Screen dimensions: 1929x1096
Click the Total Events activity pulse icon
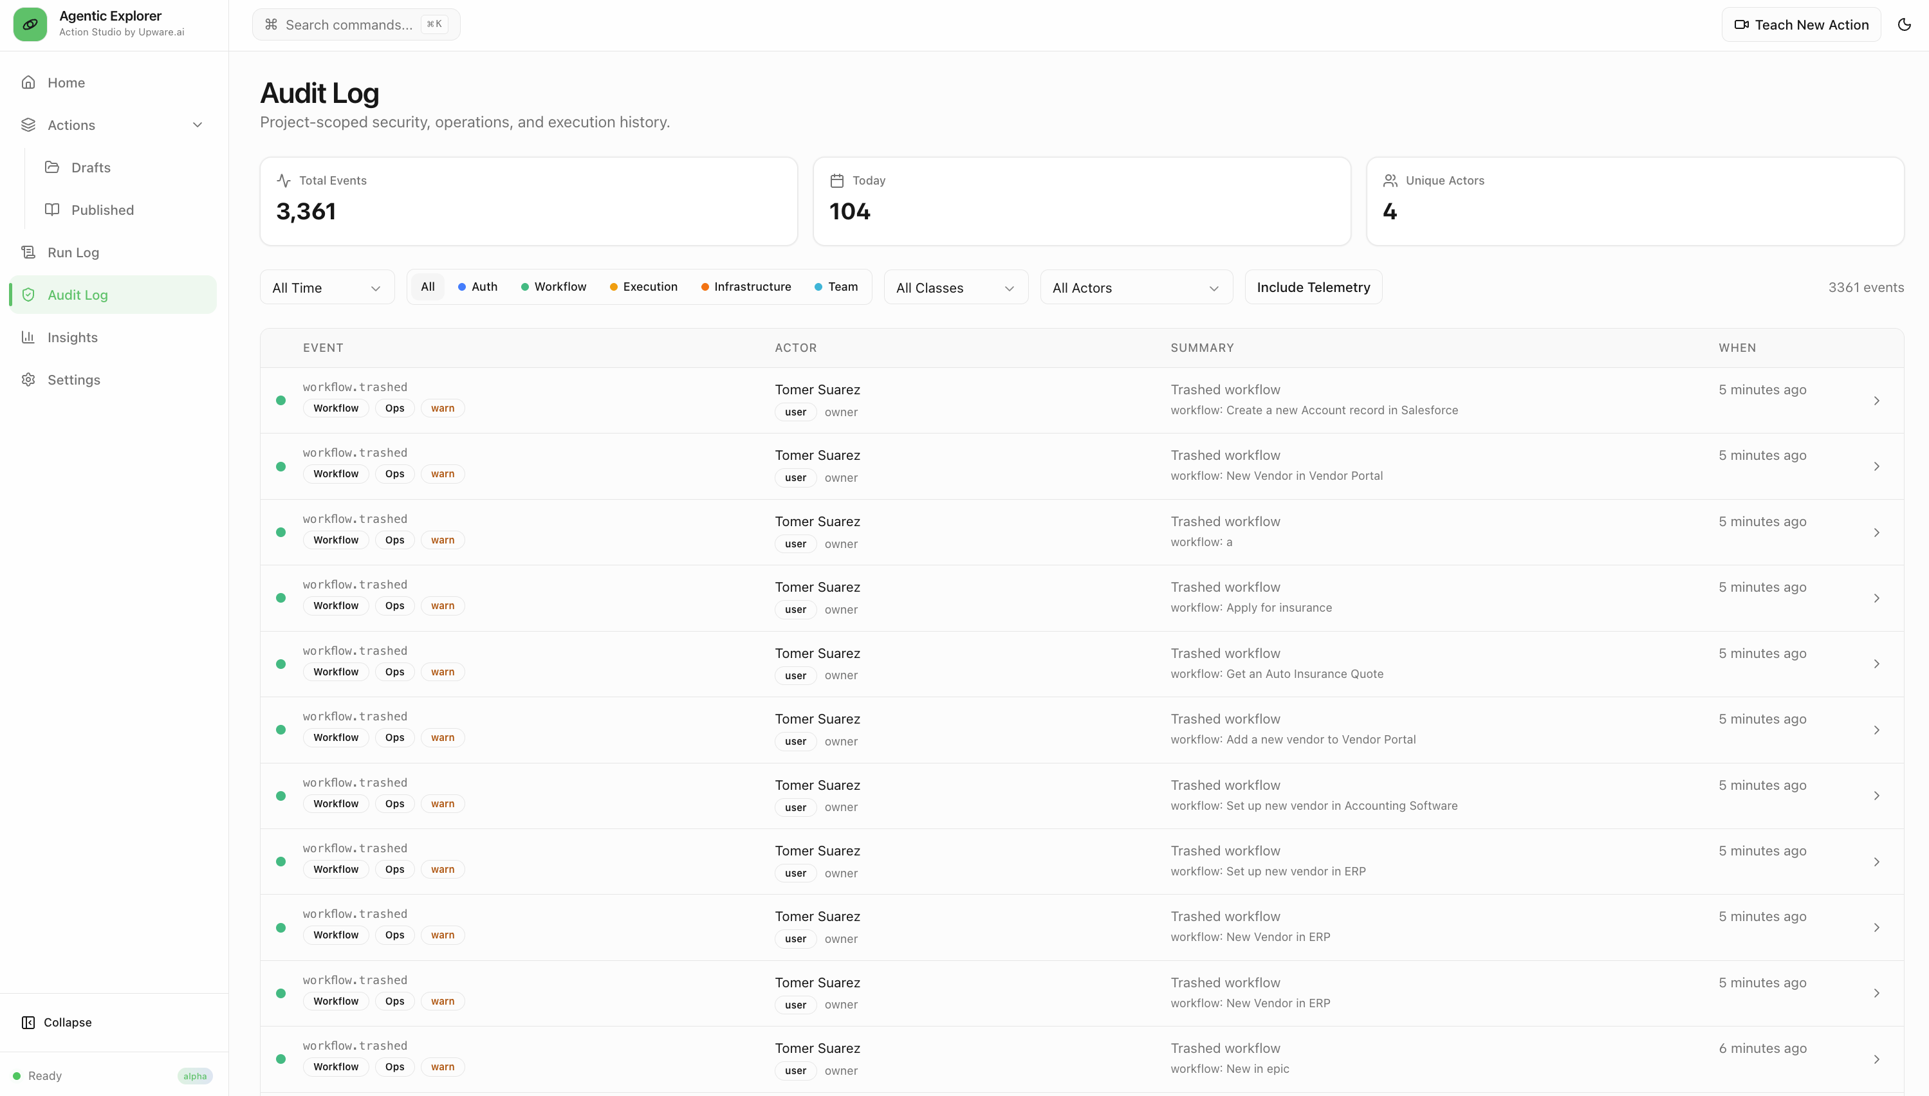point(284,181)
